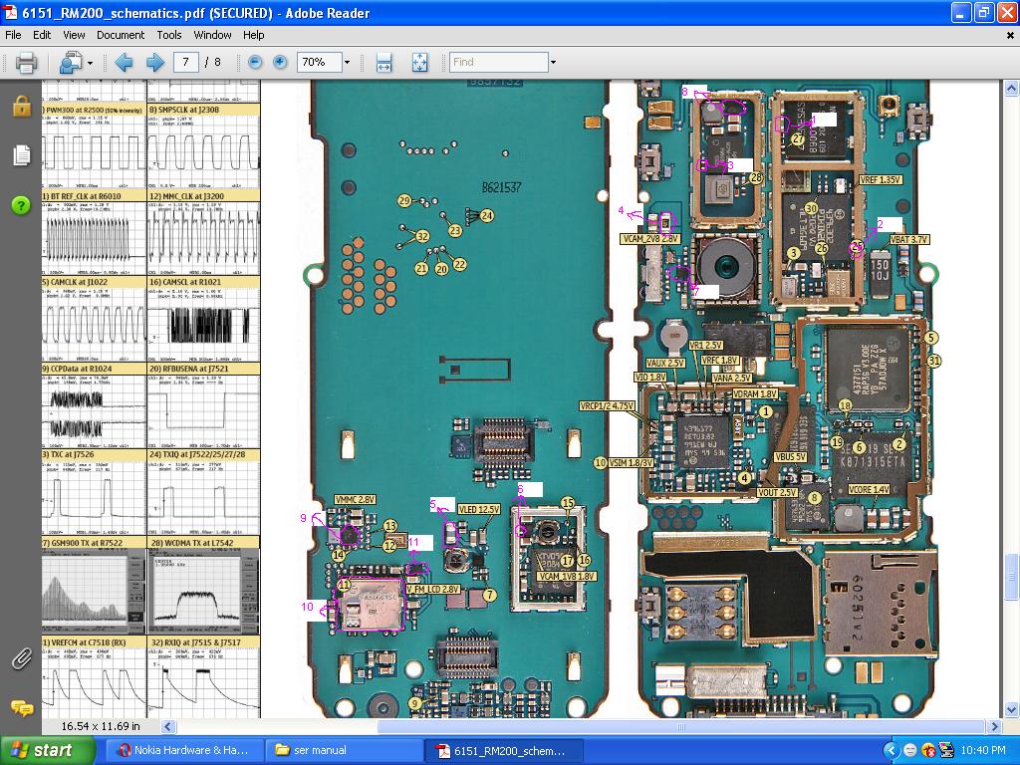The width and height of the screenshot is (1020, 765).
Task: Click the total page count 8
Action: [x=217, y=63]
